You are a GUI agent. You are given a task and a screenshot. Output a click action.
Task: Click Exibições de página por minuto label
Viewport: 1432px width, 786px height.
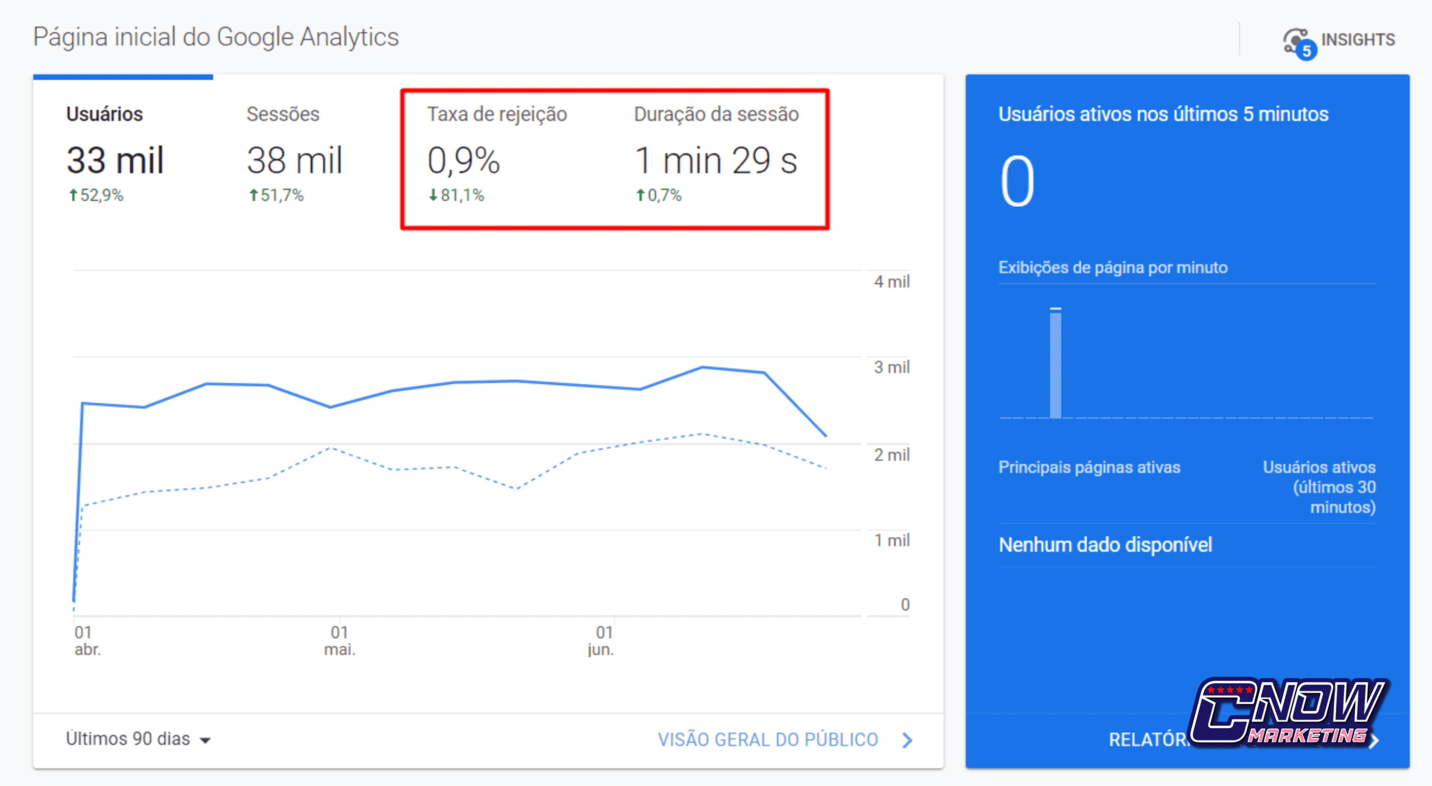[x=1113, y=267]
